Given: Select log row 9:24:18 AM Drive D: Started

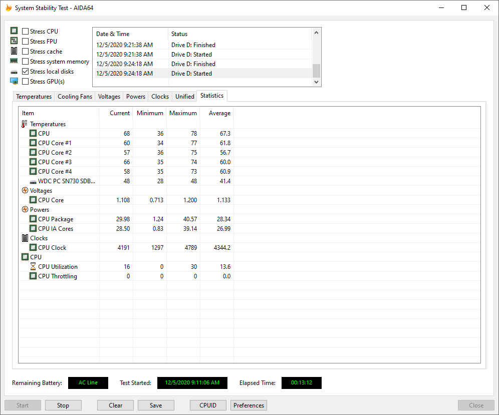Looking at the screenshot, I should (203, 73).
